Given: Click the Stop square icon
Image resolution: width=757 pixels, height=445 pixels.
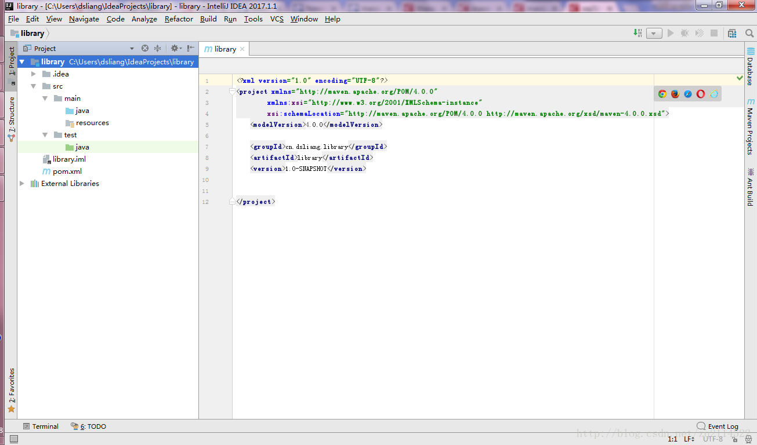Looking at the screenshot, I should click(x=714, y=34).
